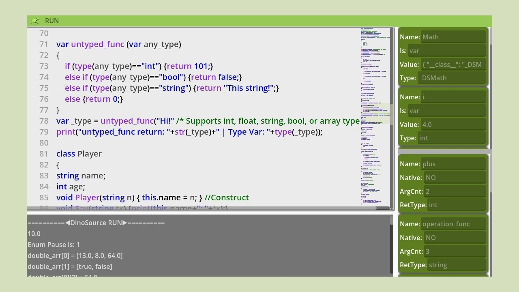Click the Value field showing 4.0
519x292 pixels.
pos(453,125)
